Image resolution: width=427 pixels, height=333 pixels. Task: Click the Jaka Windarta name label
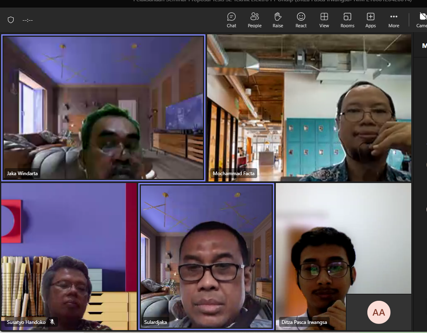(22, 174)
